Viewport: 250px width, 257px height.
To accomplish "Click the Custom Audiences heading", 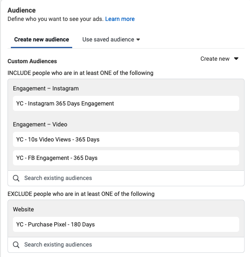I will click(x=32, y=61).
